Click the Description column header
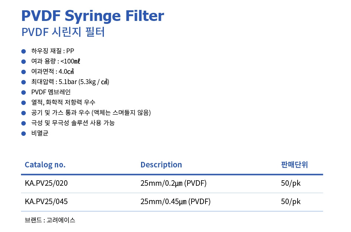 [x=161, y=165]
